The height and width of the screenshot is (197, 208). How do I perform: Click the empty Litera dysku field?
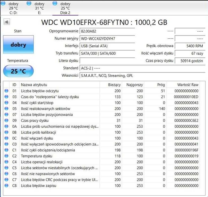coord(107,61)
